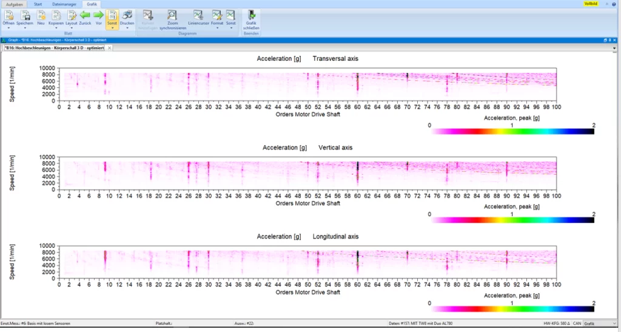Click the Transversal axis color scale bar
The width and height of the screenshot is (621, 332).
point(511,130)
